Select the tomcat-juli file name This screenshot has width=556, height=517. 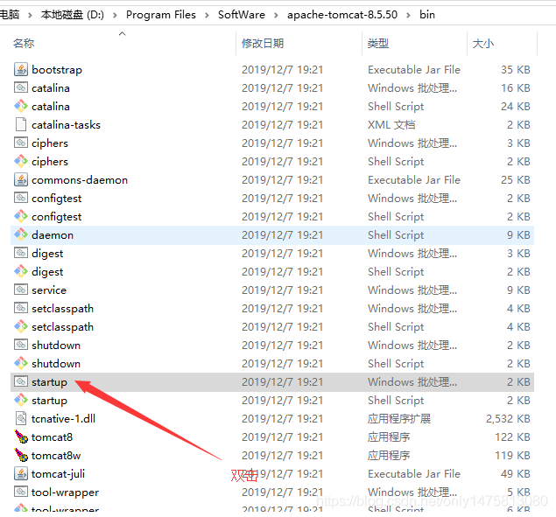[x=58, y=474]
